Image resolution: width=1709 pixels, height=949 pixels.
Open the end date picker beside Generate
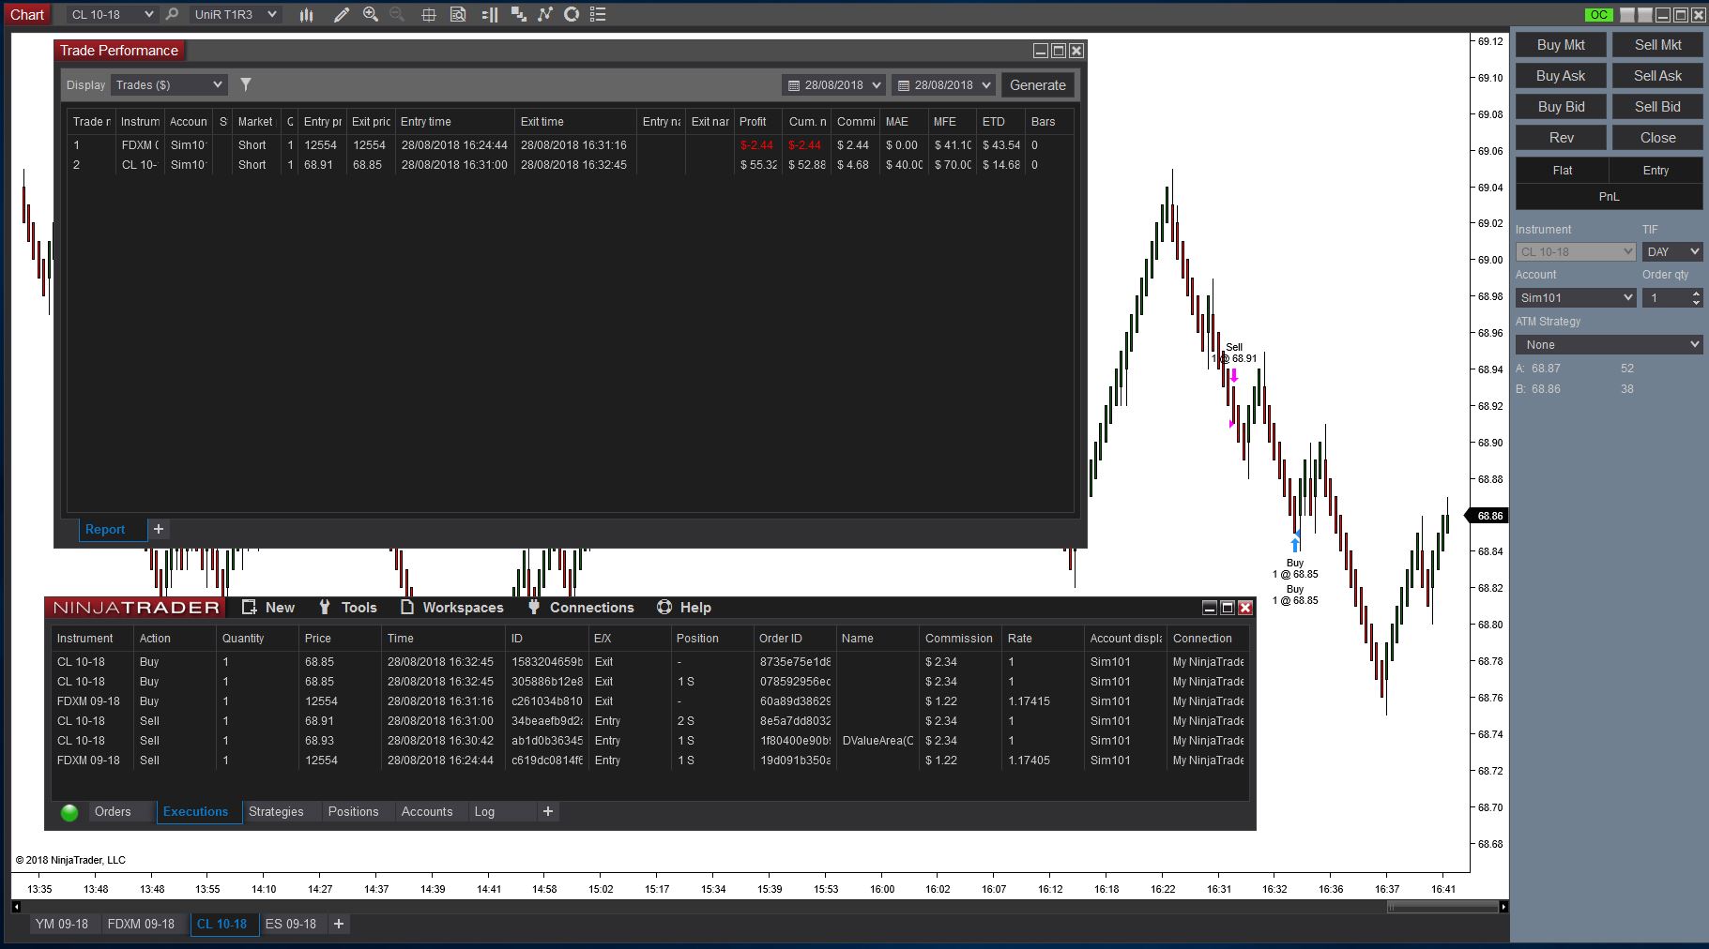pos(943,84)
